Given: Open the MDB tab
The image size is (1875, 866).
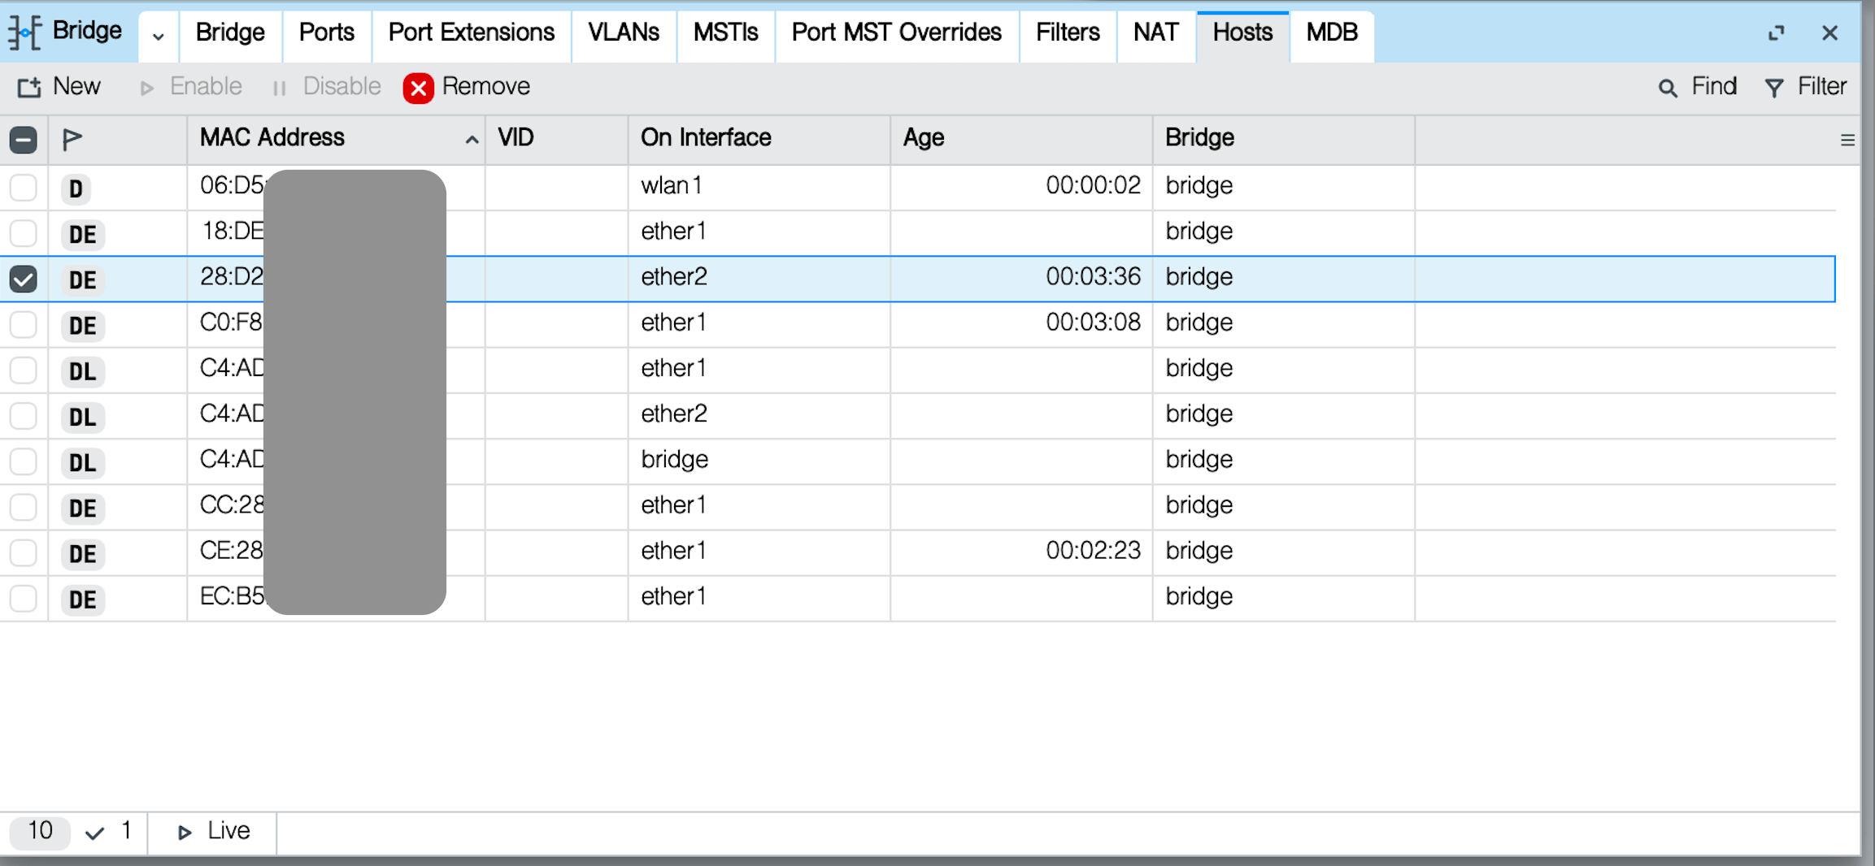Looking at the screenshot, I should point(1332,32).
